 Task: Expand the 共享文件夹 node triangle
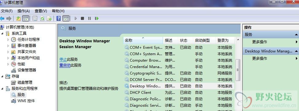coord(8,52)
